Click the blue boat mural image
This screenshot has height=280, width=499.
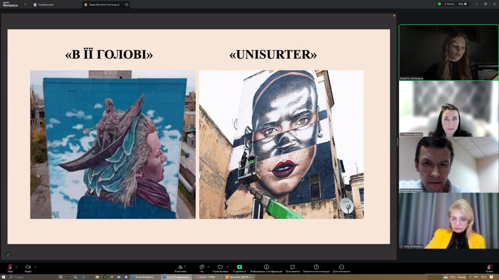pyautogui.click(x=113, y=144)
